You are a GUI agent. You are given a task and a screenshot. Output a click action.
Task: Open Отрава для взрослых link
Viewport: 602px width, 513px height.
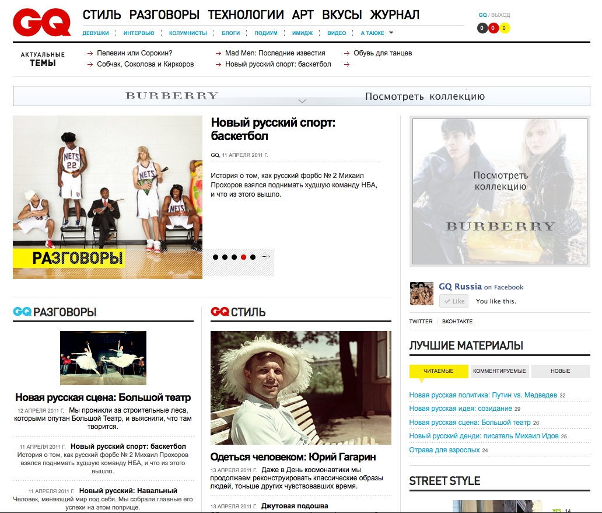pos(444,449)
